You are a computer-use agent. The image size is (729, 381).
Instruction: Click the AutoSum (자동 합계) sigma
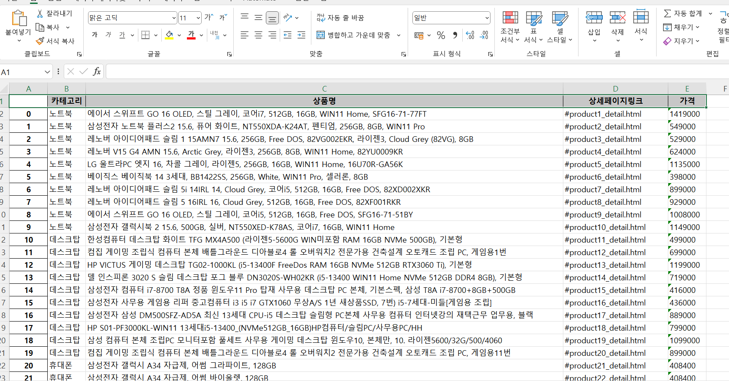683,13
